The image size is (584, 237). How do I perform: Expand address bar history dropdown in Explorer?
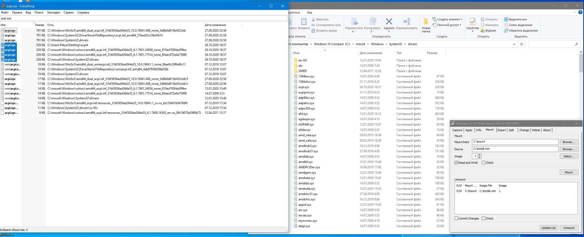point(514,44)
